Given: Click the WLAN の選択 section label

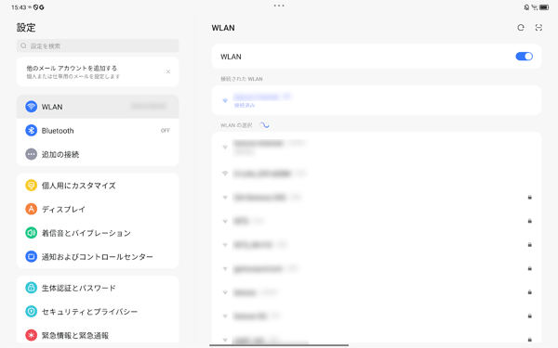Looking at the screenshot, I should (236, 125).
